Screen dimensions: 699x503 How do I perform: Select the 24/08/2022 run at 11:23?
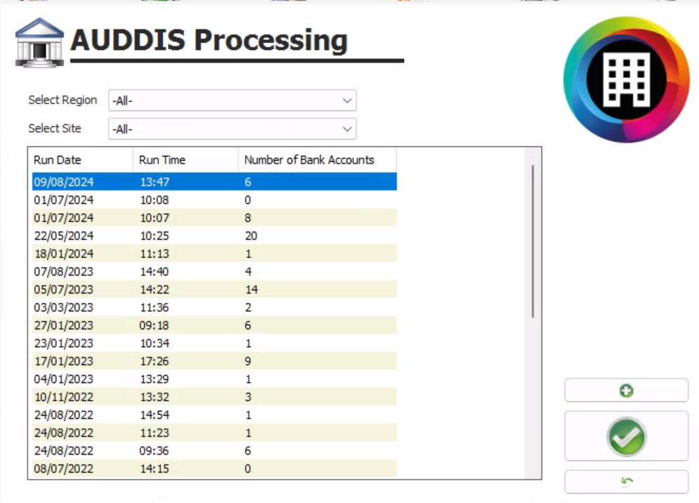click(x=214, y=433)
